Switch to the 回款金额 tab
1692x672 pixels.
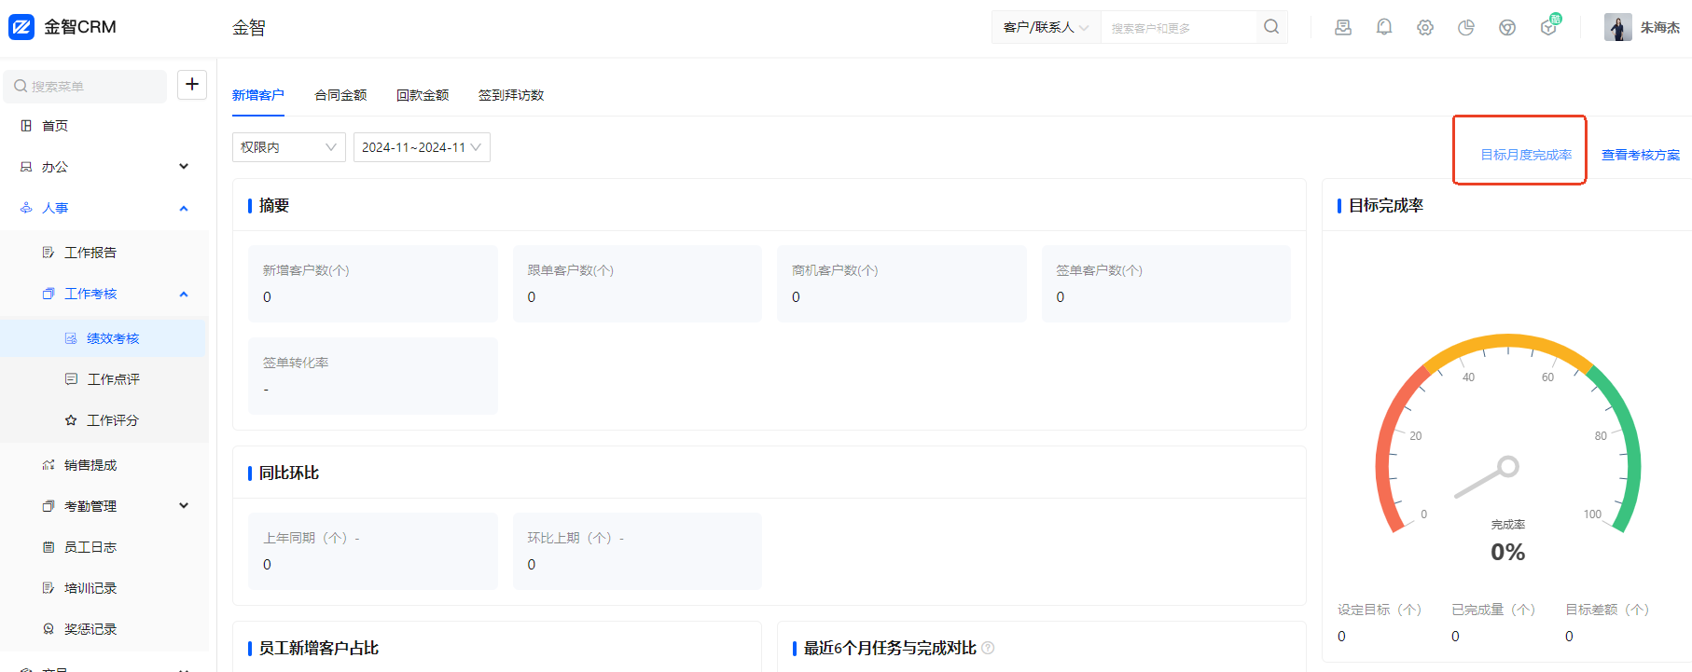tap(423, 95)
